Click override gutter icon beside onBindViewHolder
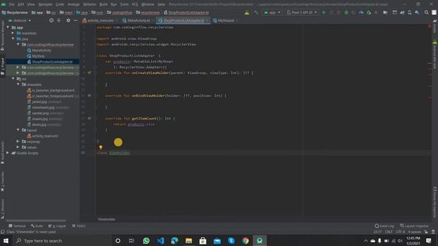438x246 pixels. (90, 96)
